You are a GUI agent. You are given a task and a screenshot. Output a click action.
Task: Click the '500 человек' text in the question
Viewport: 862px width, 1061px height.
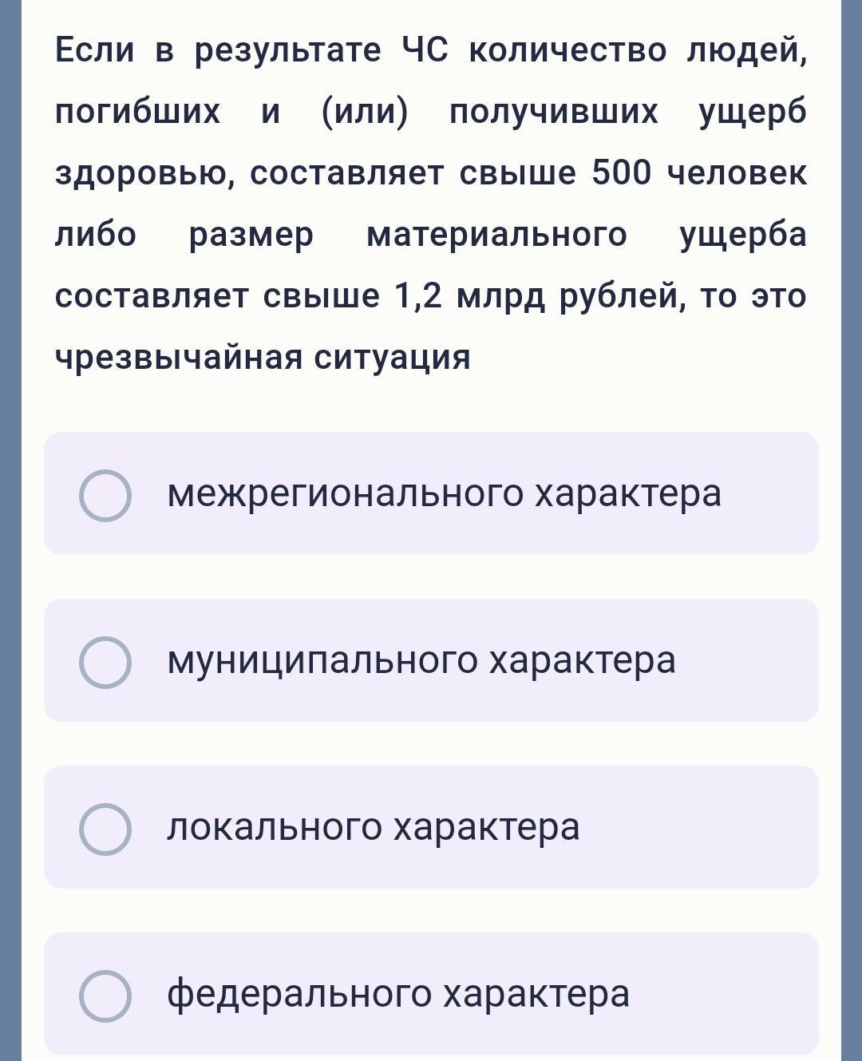tap(699, 172)
